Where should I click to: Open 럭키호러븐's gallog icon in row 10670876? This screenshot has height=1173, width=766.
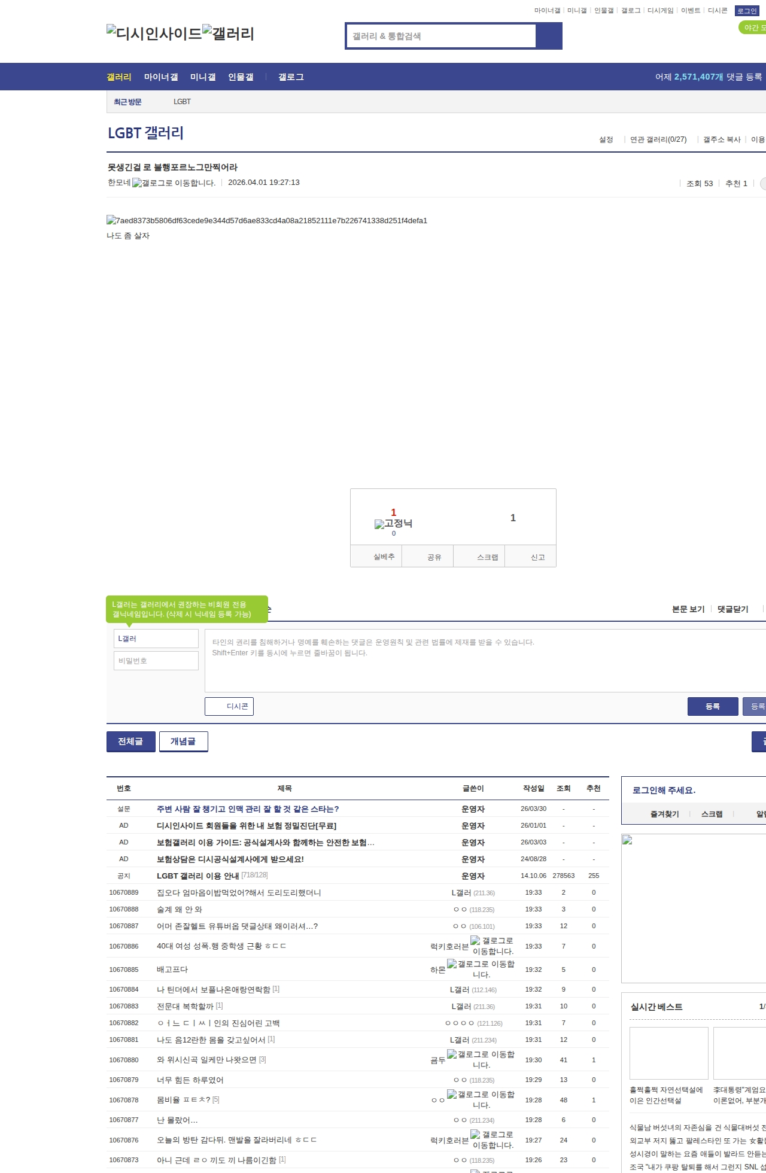click(492, 1140)
